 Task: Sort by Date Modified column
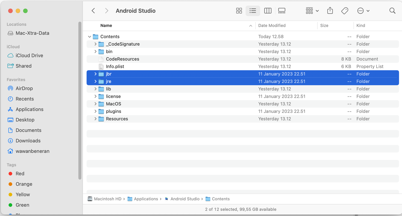(x=272, y=25)
